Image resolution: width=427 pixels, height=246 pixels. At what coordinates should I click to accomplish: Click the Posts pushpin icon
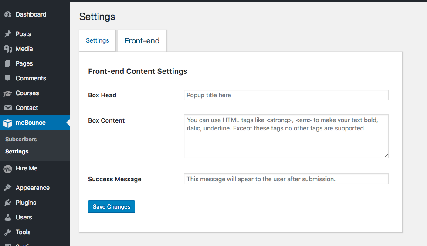pyautogui.click(x=8, y=34)
